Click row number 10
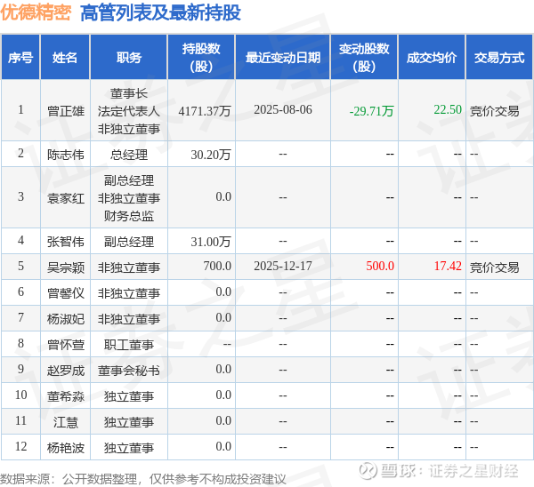534x487 pixels. (x=20, y=395)
